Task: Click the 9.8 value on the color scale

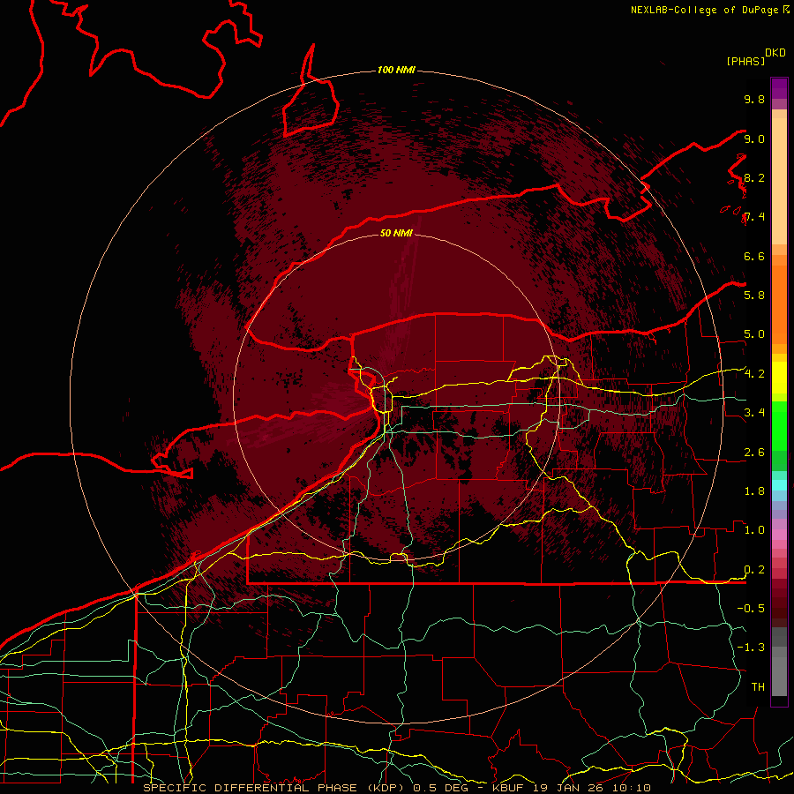Action: click(754, 99)
